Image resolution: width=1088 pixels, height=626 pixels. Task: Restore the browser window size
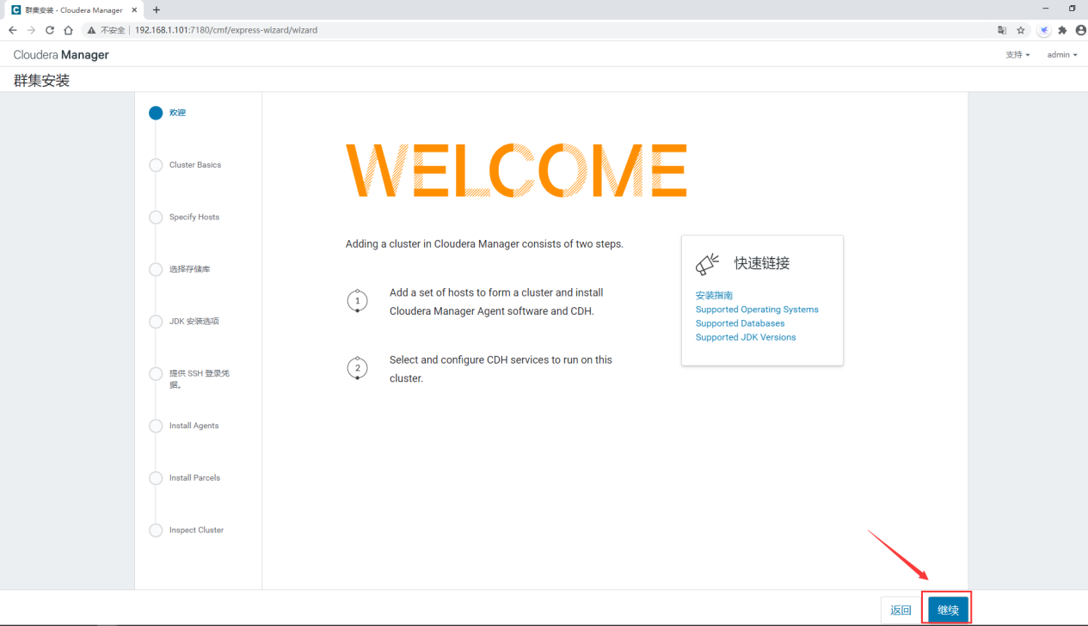[x=1072, y=9]
